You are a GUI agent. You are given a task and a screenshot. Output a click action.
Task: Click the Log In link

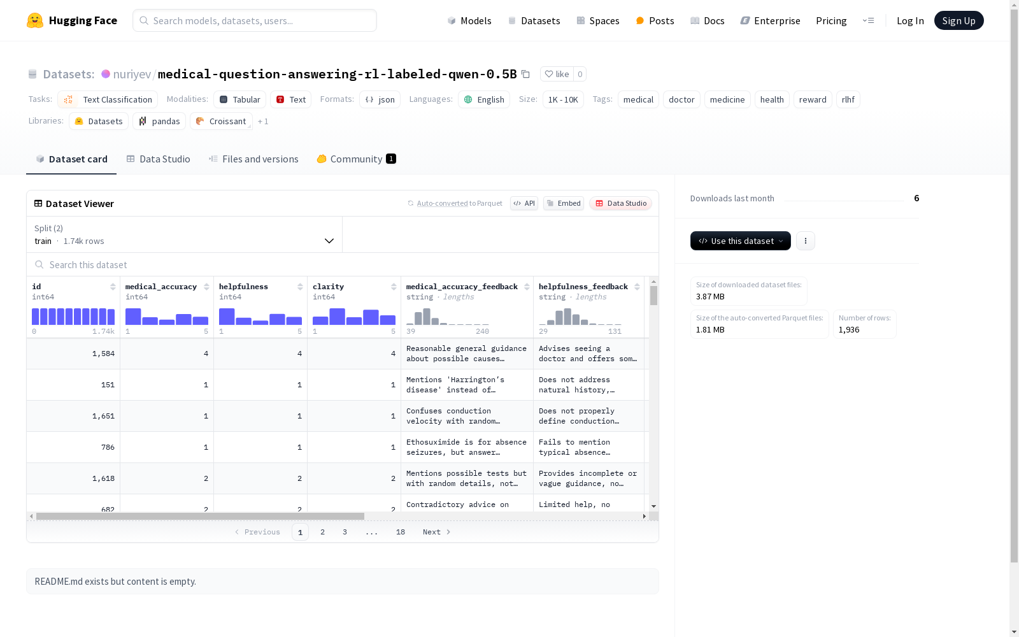pos(910,20)
